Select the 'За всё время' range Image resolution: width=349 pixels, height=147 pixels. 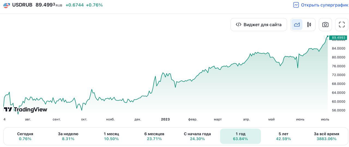tap(327, 136)
